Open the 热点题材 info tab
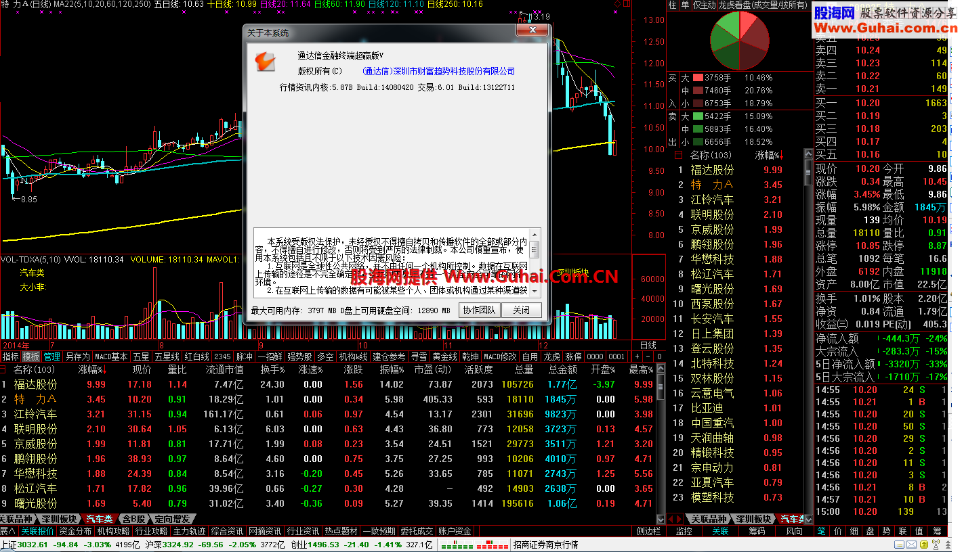The height and width of the screenshot is (552, 962). click(x=341, y=531)
